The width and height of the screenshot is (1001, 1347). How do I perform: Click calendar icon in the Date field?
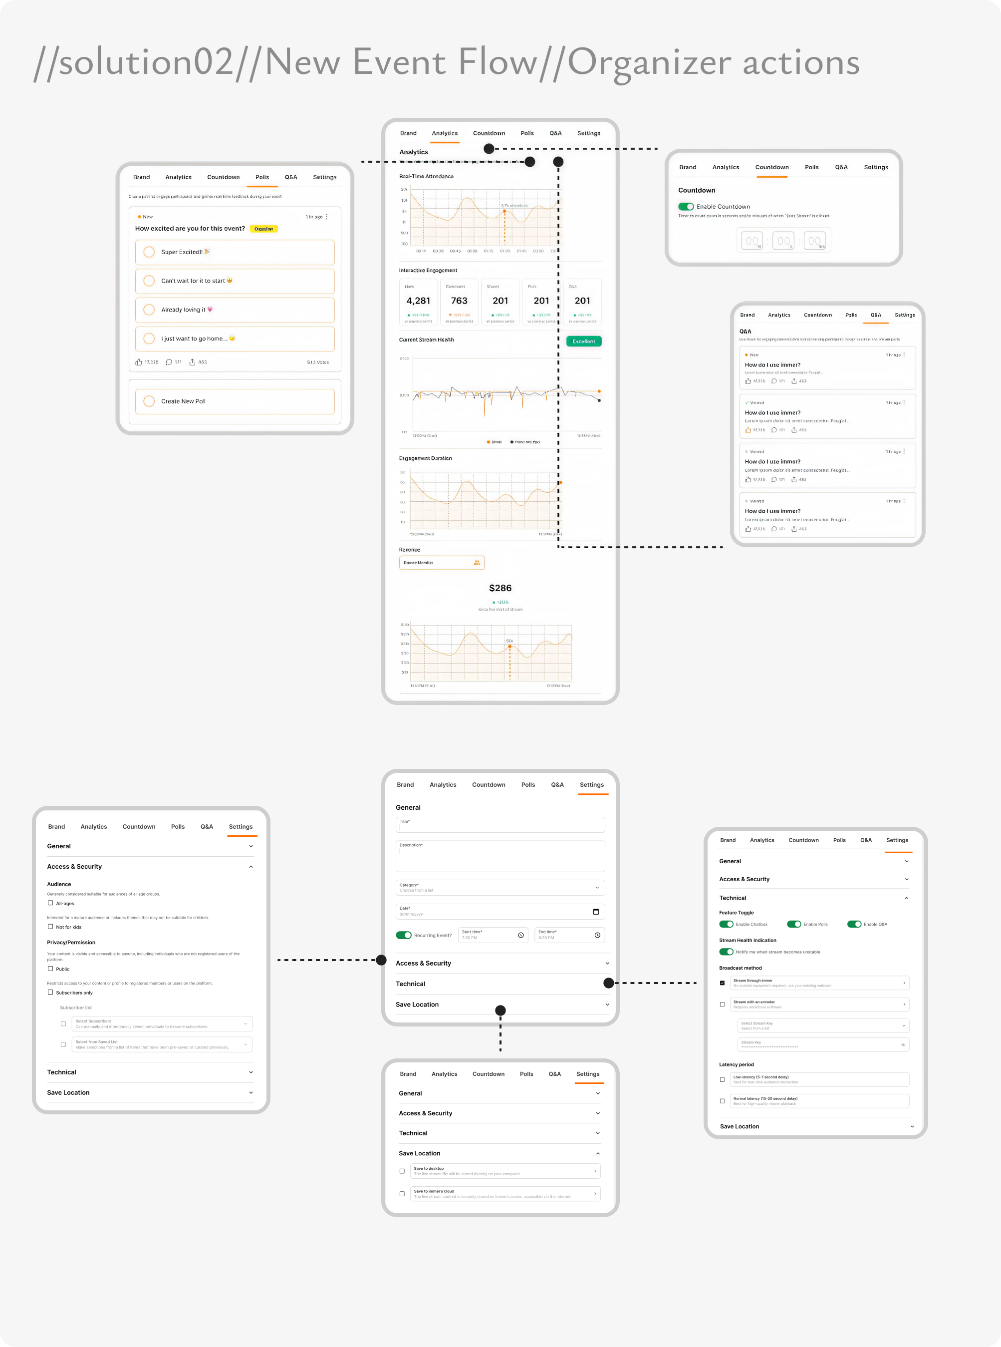click(x=596, y=912)
